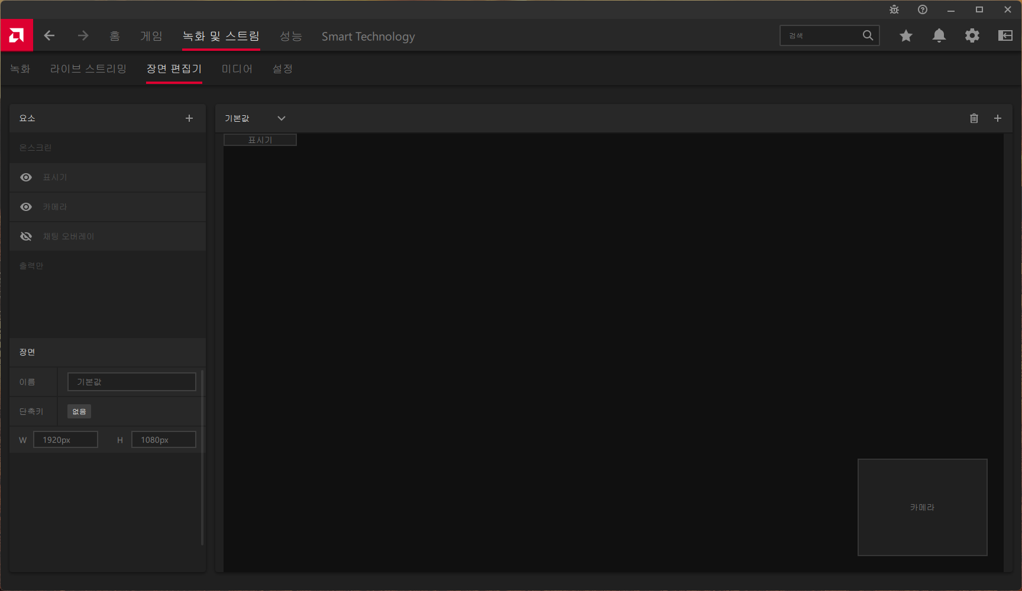
Task: Click the 출력만 section label
Action: click(x=31, y=266)
